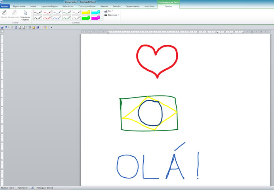The height and width of the screenshot is (190, 274).
Task: Activate Selecionar Objetos cursor tool
Action: [25, 15]
